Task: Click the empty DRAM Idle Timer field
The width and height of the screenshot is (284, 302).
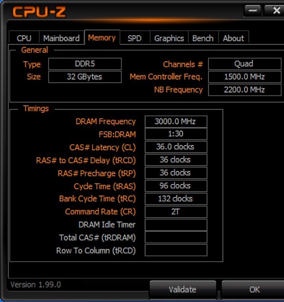Action: (x=176, y=225)
